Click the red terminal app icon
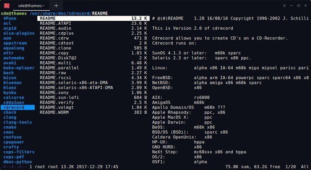Image resolution: width=311 pixels, height=170 pixels. pyautogui.click(x=7, y=6)
